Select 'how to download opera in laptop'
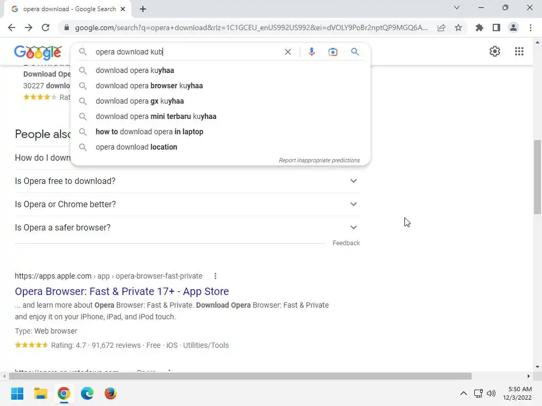 click(x=220, y=132)
